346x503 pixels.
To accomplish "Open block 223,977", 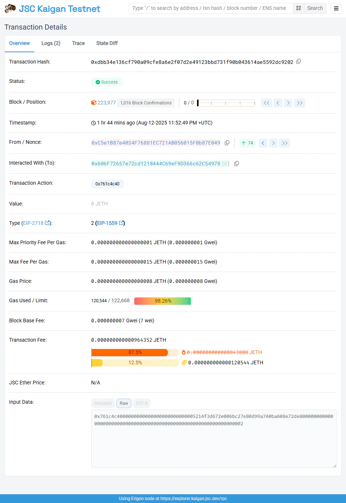I will point(107,103).
